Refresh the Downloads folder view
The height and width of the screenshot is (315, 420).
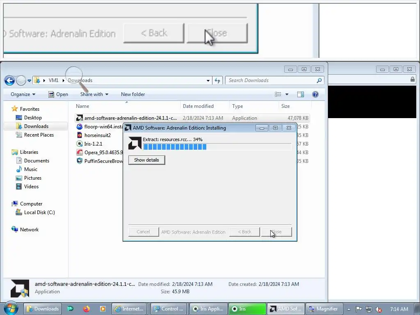point(217,80)
